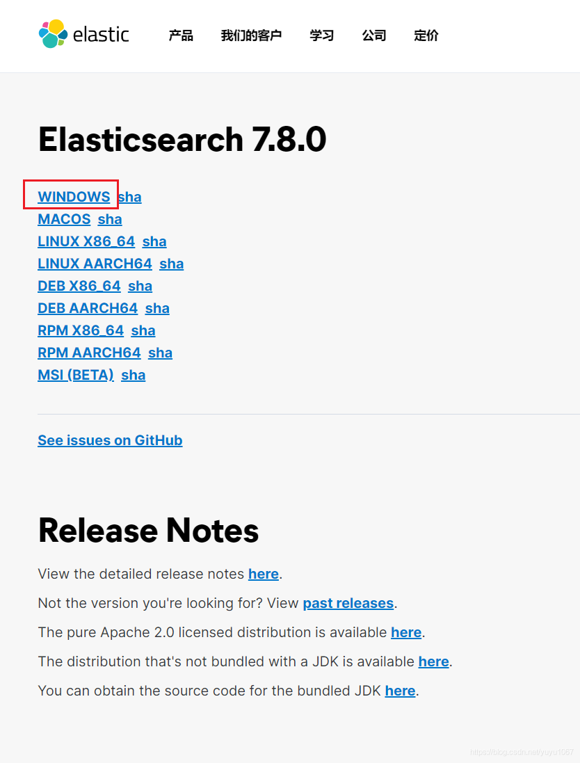Open the LINUX AARCH64 download link

(95, 264)
